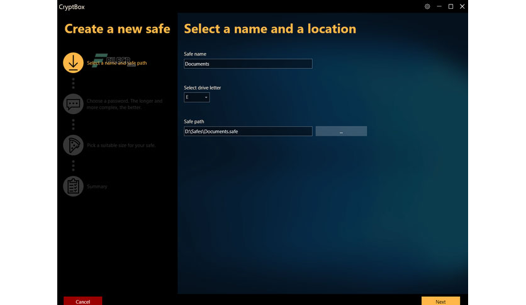This screenshot has width=526, height=305.
Task: Browse for safe path with ellipsis button
Action: pos(341,131)
